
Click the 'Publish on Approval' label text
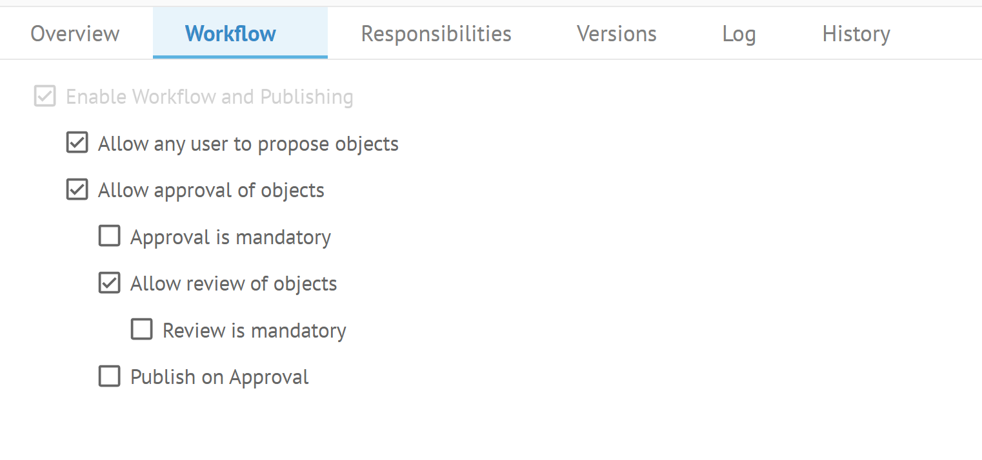pyautogui.click(x=219, y=377)
